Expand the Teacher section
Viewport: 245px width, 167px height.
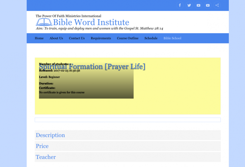click(128, 157)
